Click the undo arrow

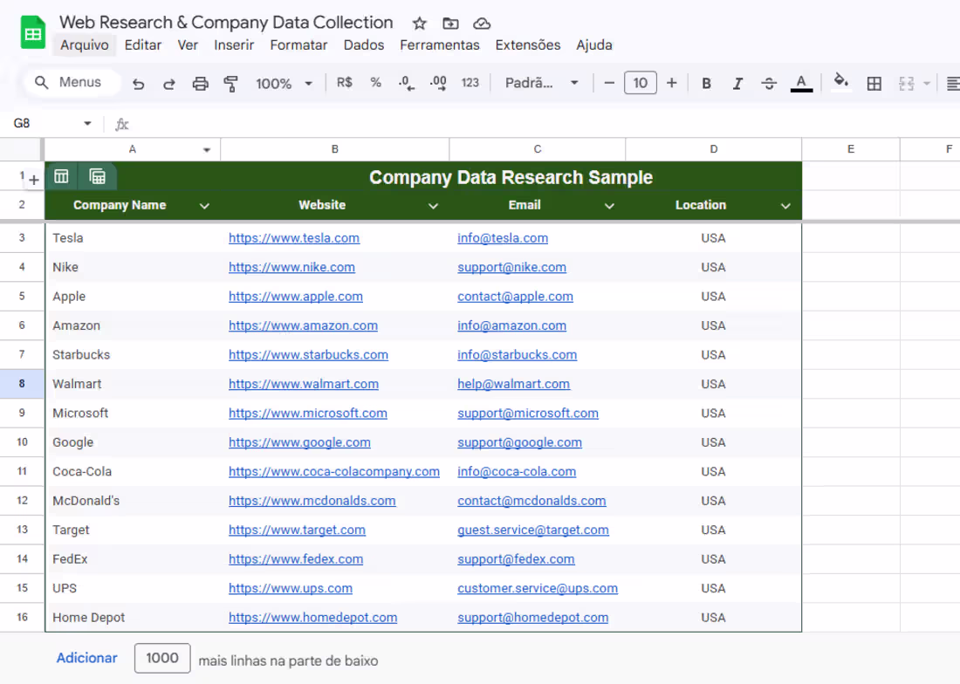point(139,82)
